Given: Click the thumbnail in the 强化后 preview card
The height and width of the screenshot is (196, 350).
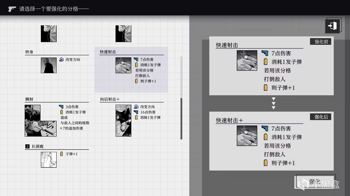Looking at the screenshot, I should tap(247, 136).
